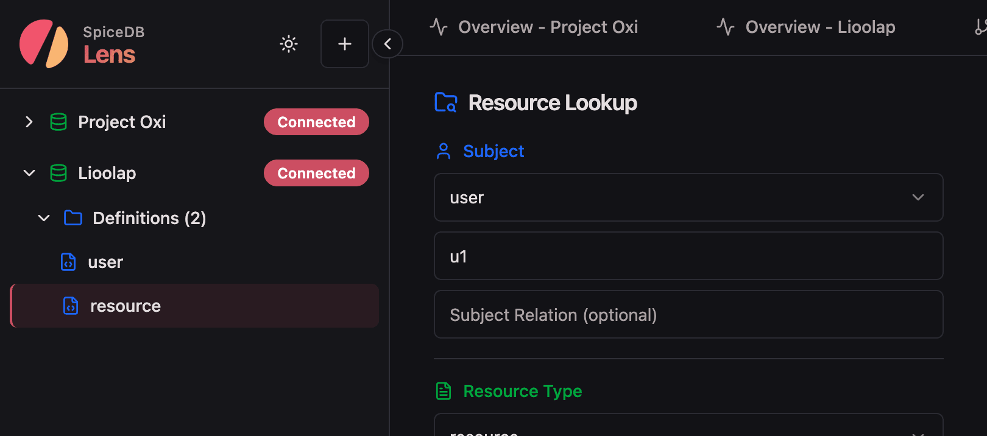
Task: Collapse the Definitions (2) folder
Action: [x=44, y=218]
